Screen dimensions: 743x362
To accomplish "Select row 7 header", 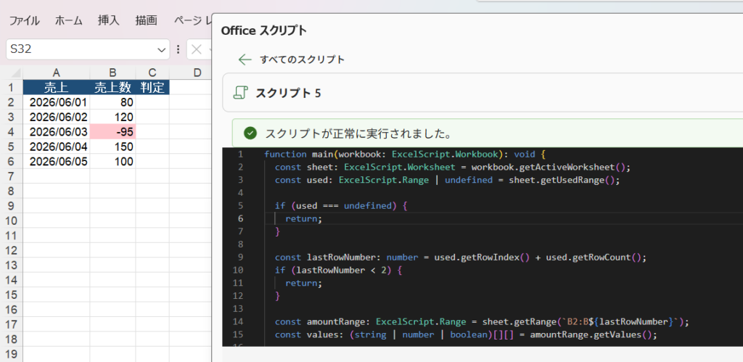I will [x=12, y=176].
